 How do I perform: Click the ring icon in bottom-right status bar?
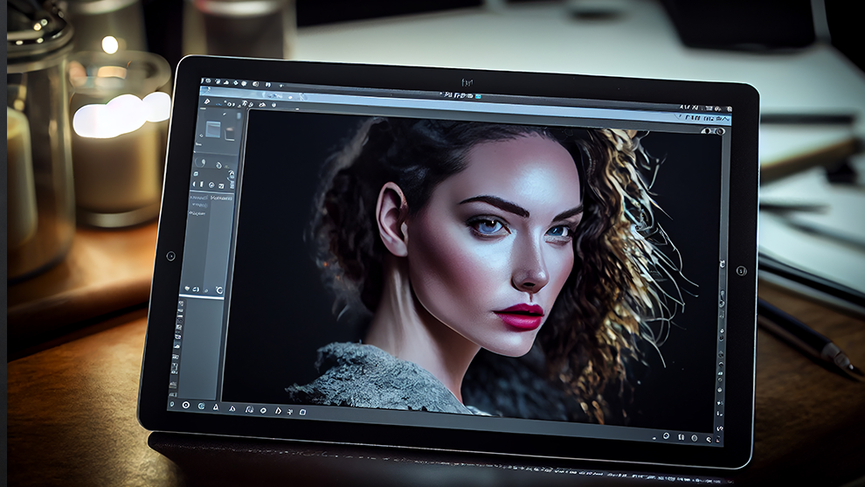667,435
